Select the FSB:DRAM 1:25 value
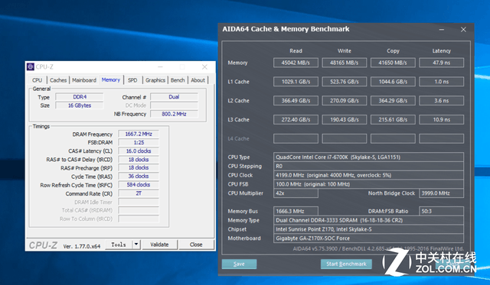Screen dimensions: 490x285 click(x=139, y=142)
